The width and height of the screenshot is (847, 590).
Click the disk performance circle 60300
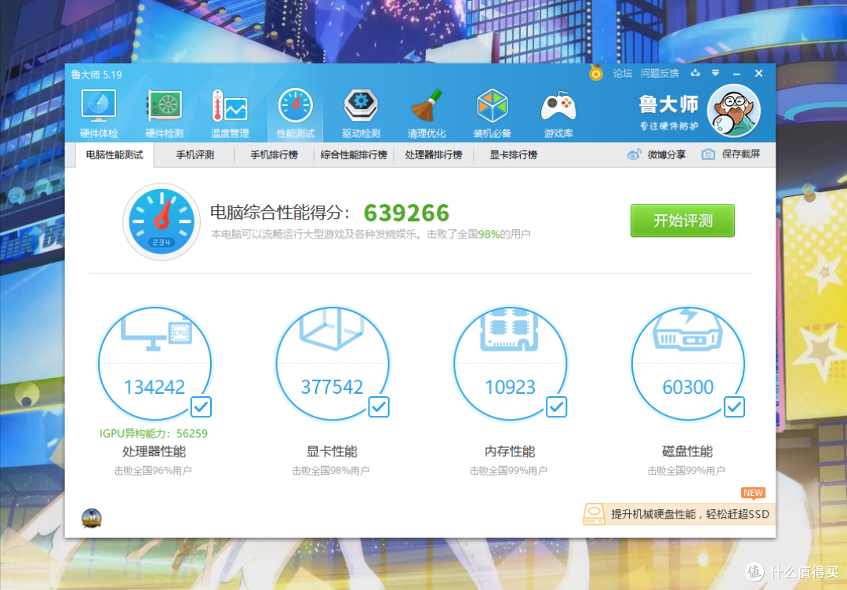(688, 363)
